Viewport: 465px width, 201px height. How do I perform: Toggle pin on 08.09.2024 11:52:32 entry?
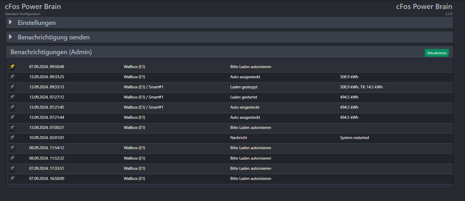[12, 158]
